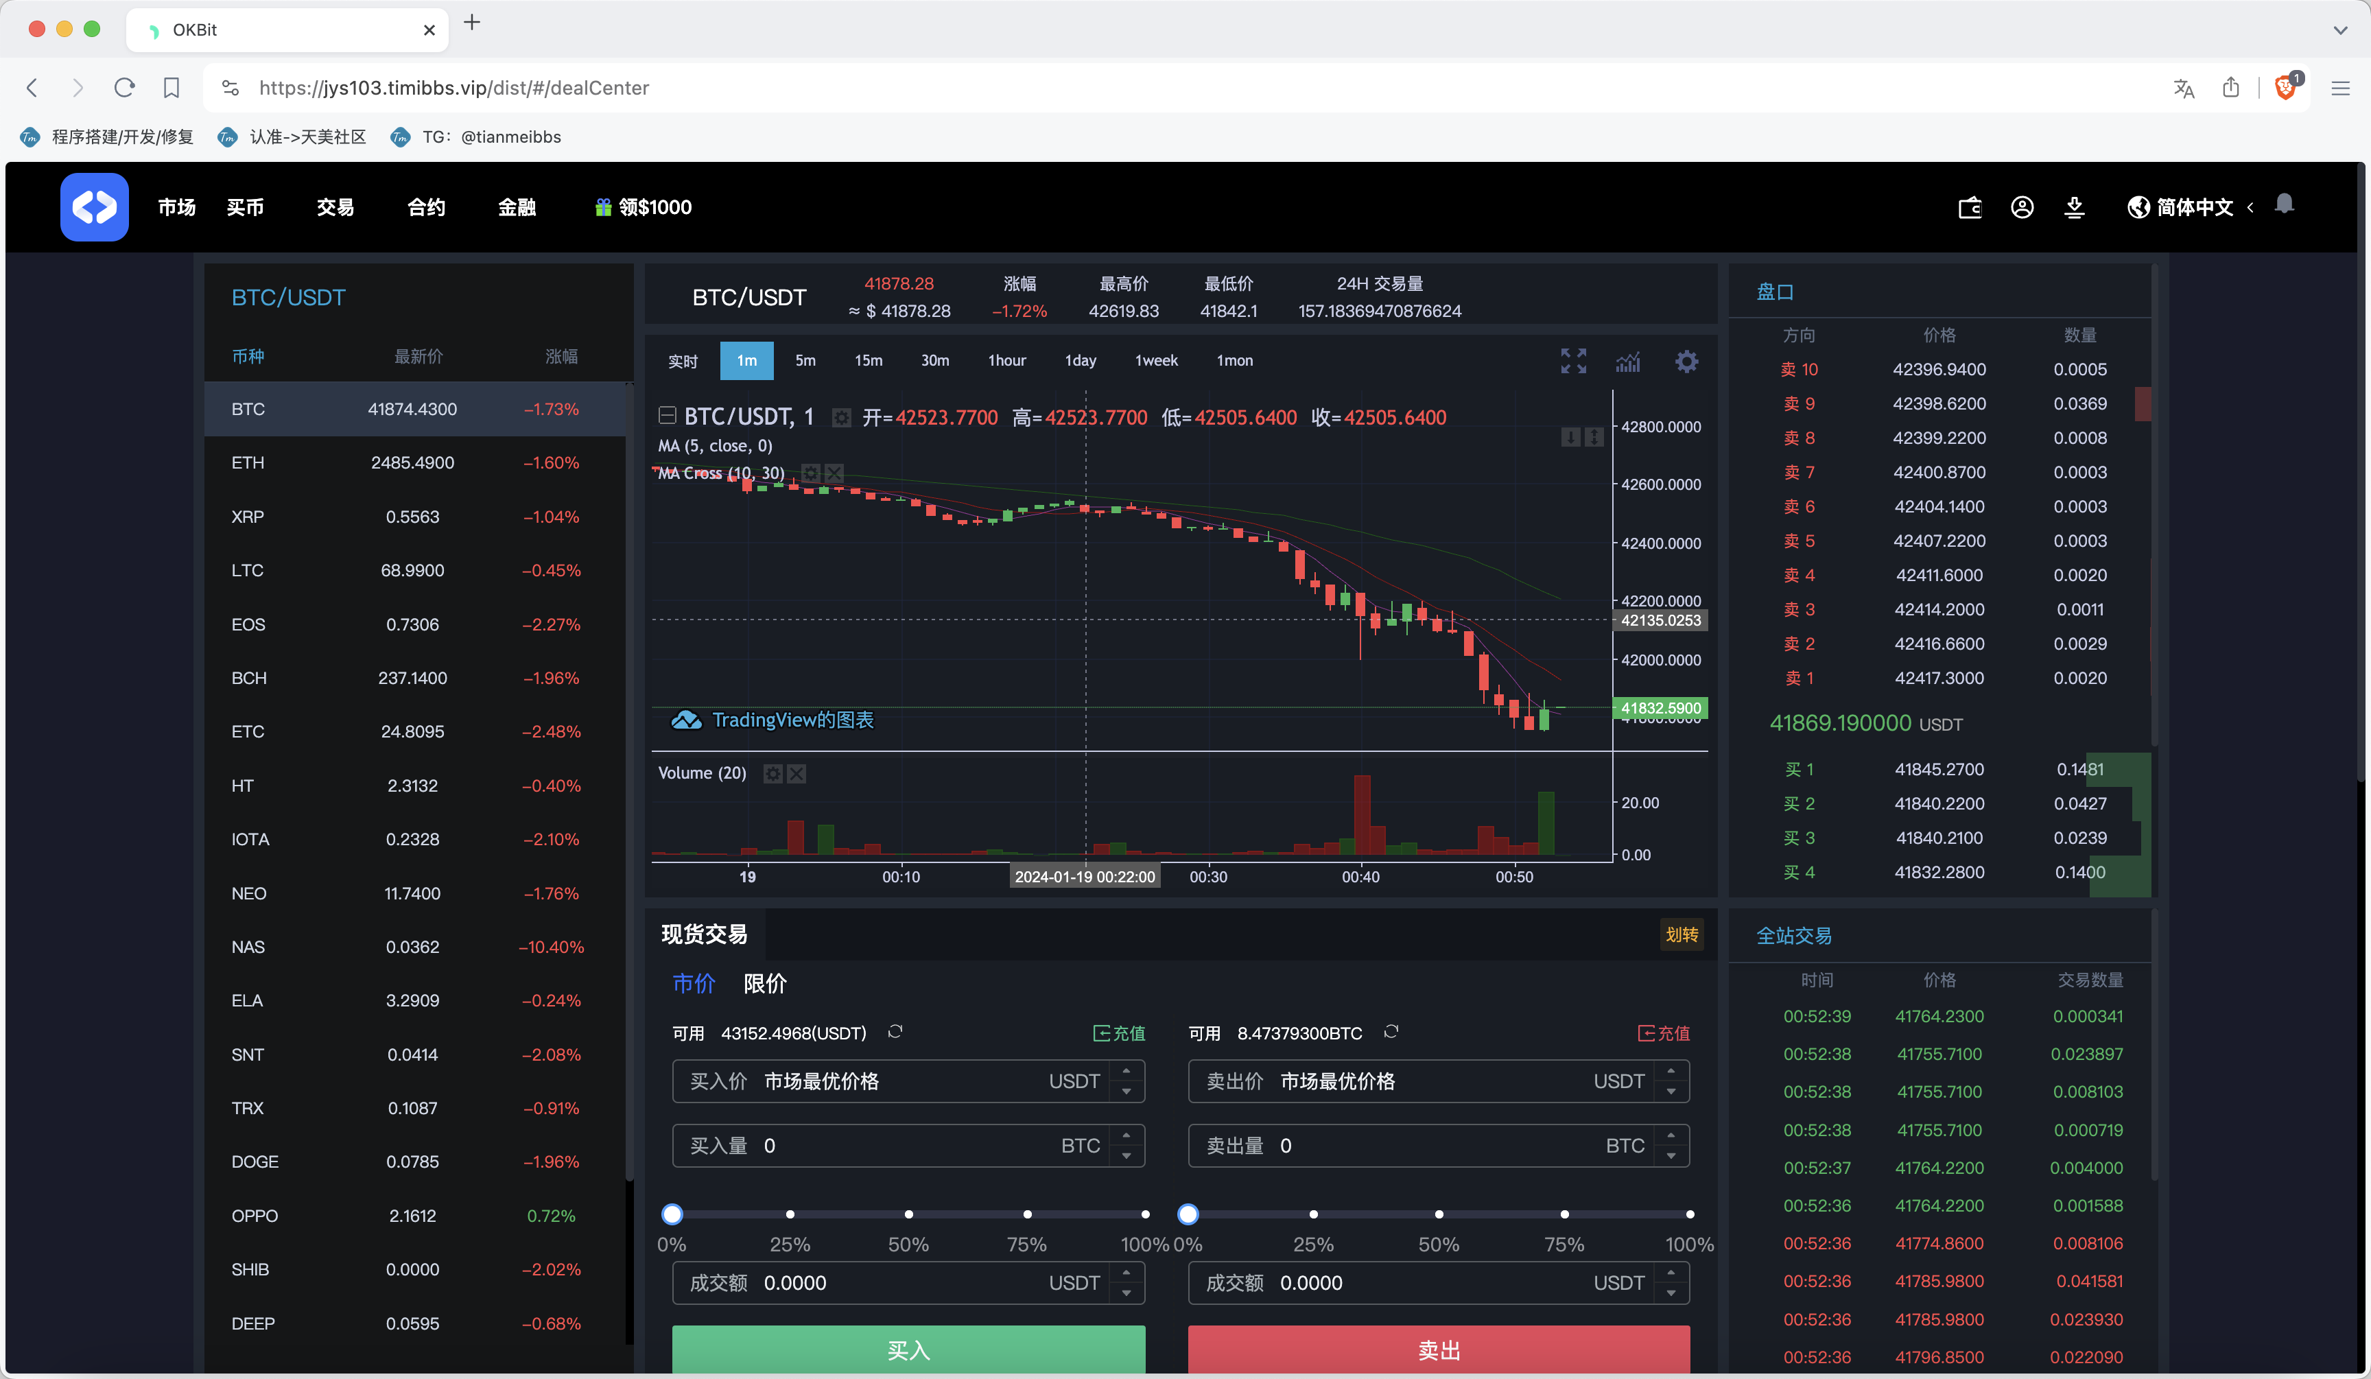Click the browser share icon
This screenshot has width=2371, height=1379.
(2231, 88)
